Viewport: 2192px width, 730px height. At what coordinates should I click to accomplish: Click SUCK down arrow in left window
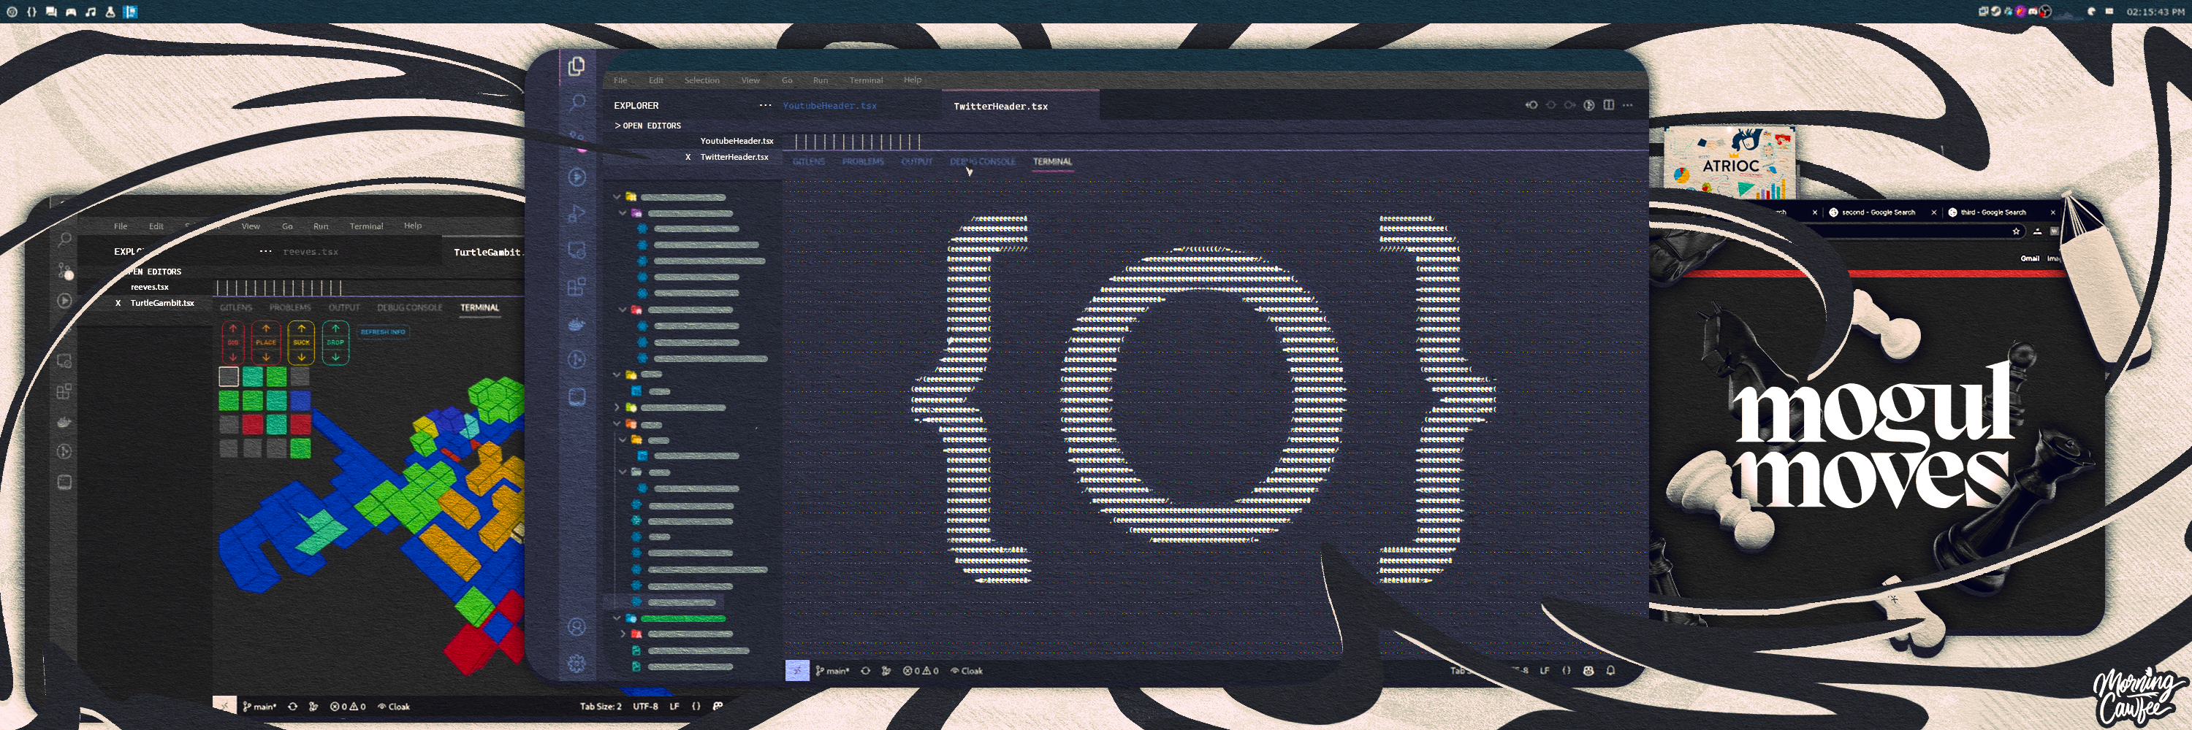coord(301,357)
